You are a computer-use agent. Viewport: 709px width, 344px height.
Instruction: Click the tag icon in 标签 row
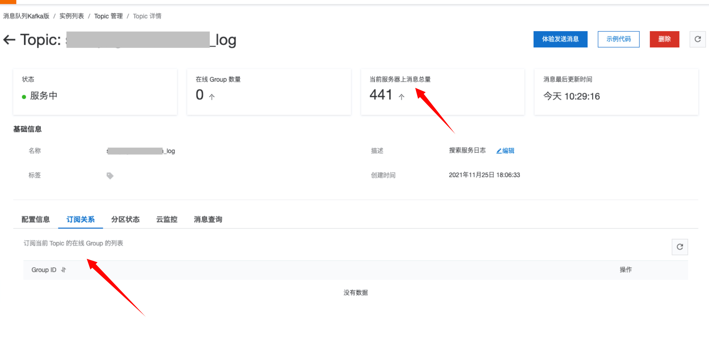[110, 175]
